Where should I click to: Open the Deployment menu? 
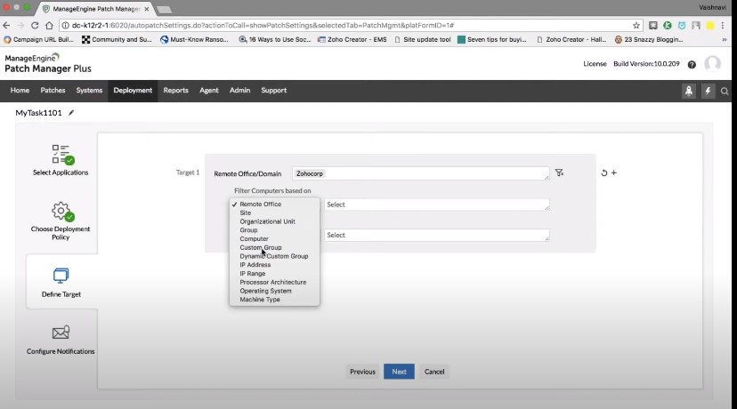[x=133, y=90]
